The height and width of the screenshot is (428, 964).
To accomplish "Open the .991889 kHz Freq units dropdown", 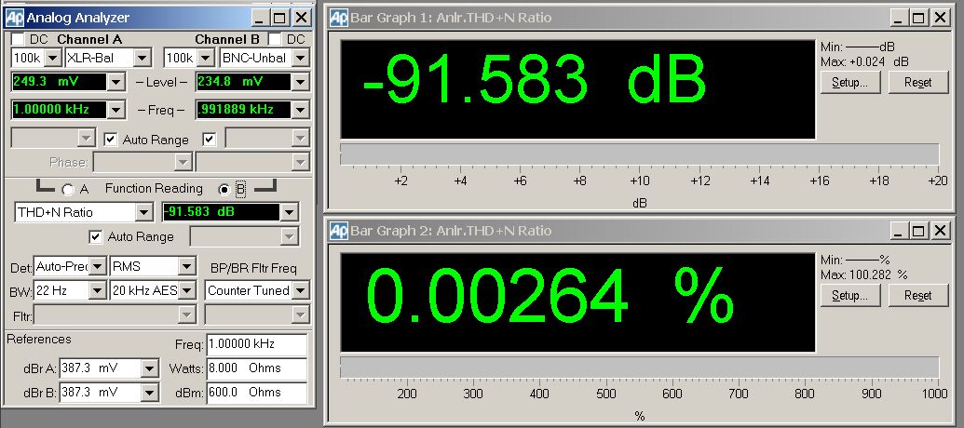I will [x=300, y=110].
